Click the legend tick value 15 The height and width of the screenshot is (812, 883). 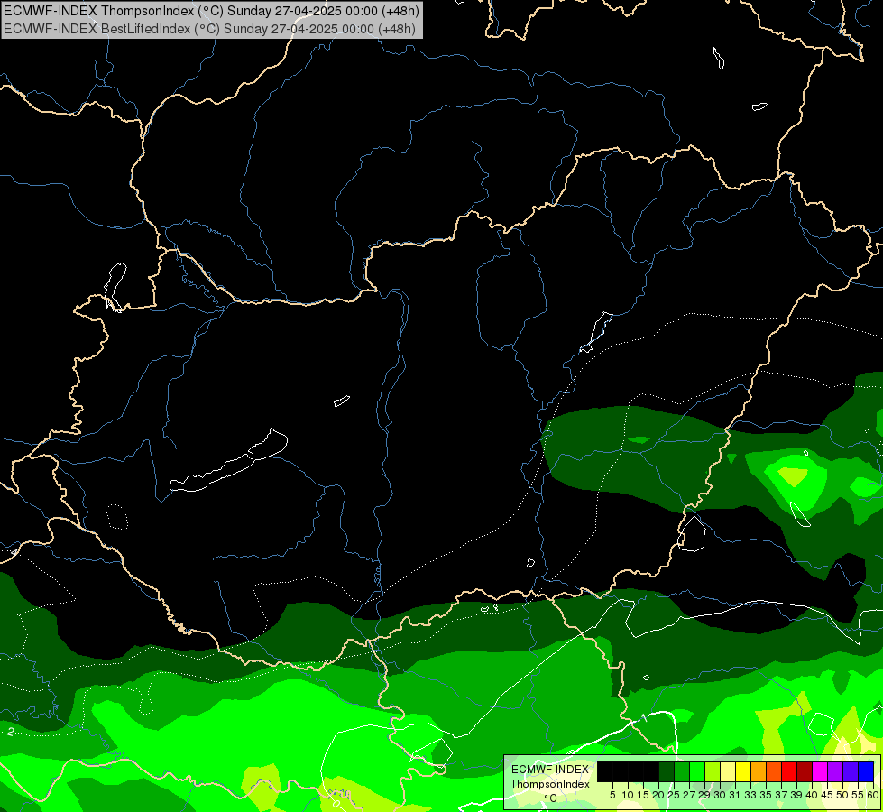(x=643, y=795)
